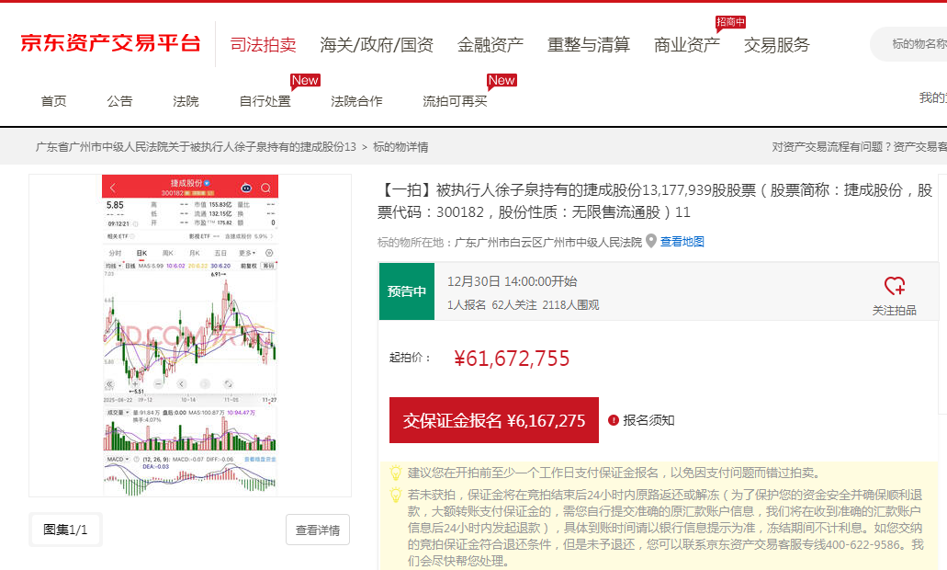Click the red exclamation 报名须知 icon
947x570 pixels.
click(x=613, y=420)
